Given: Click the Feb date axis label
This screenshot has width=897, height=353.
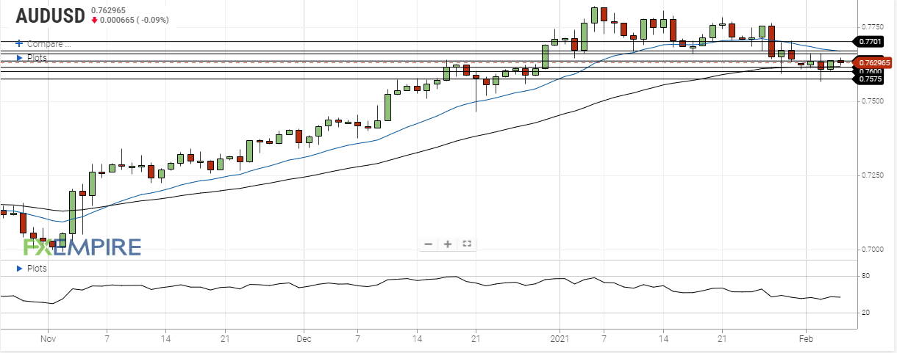Looking at the screenshot, I should (x=806, y=339).
